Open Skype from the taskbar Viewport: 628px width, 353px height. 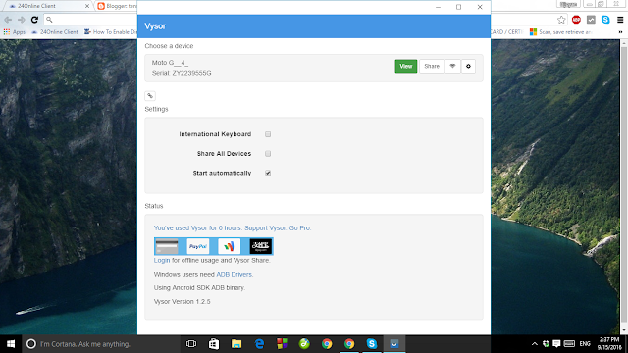372,344
